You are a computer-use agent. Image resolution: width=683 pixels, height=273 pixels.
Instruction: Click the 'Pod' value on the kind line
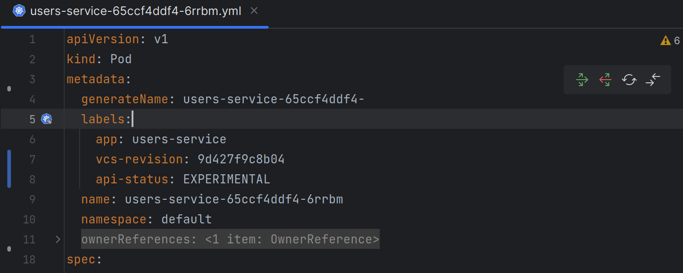(x=121, y=59)
